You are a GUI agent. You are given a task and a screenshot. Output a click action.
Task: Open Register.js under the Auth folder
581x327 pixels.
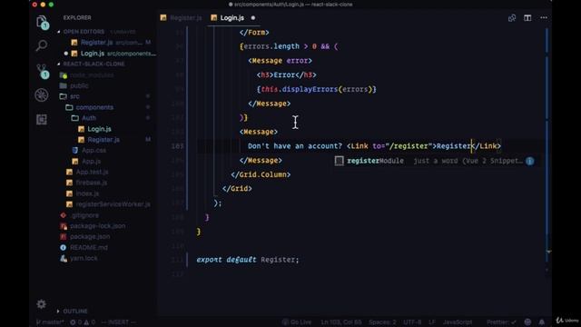103,140
